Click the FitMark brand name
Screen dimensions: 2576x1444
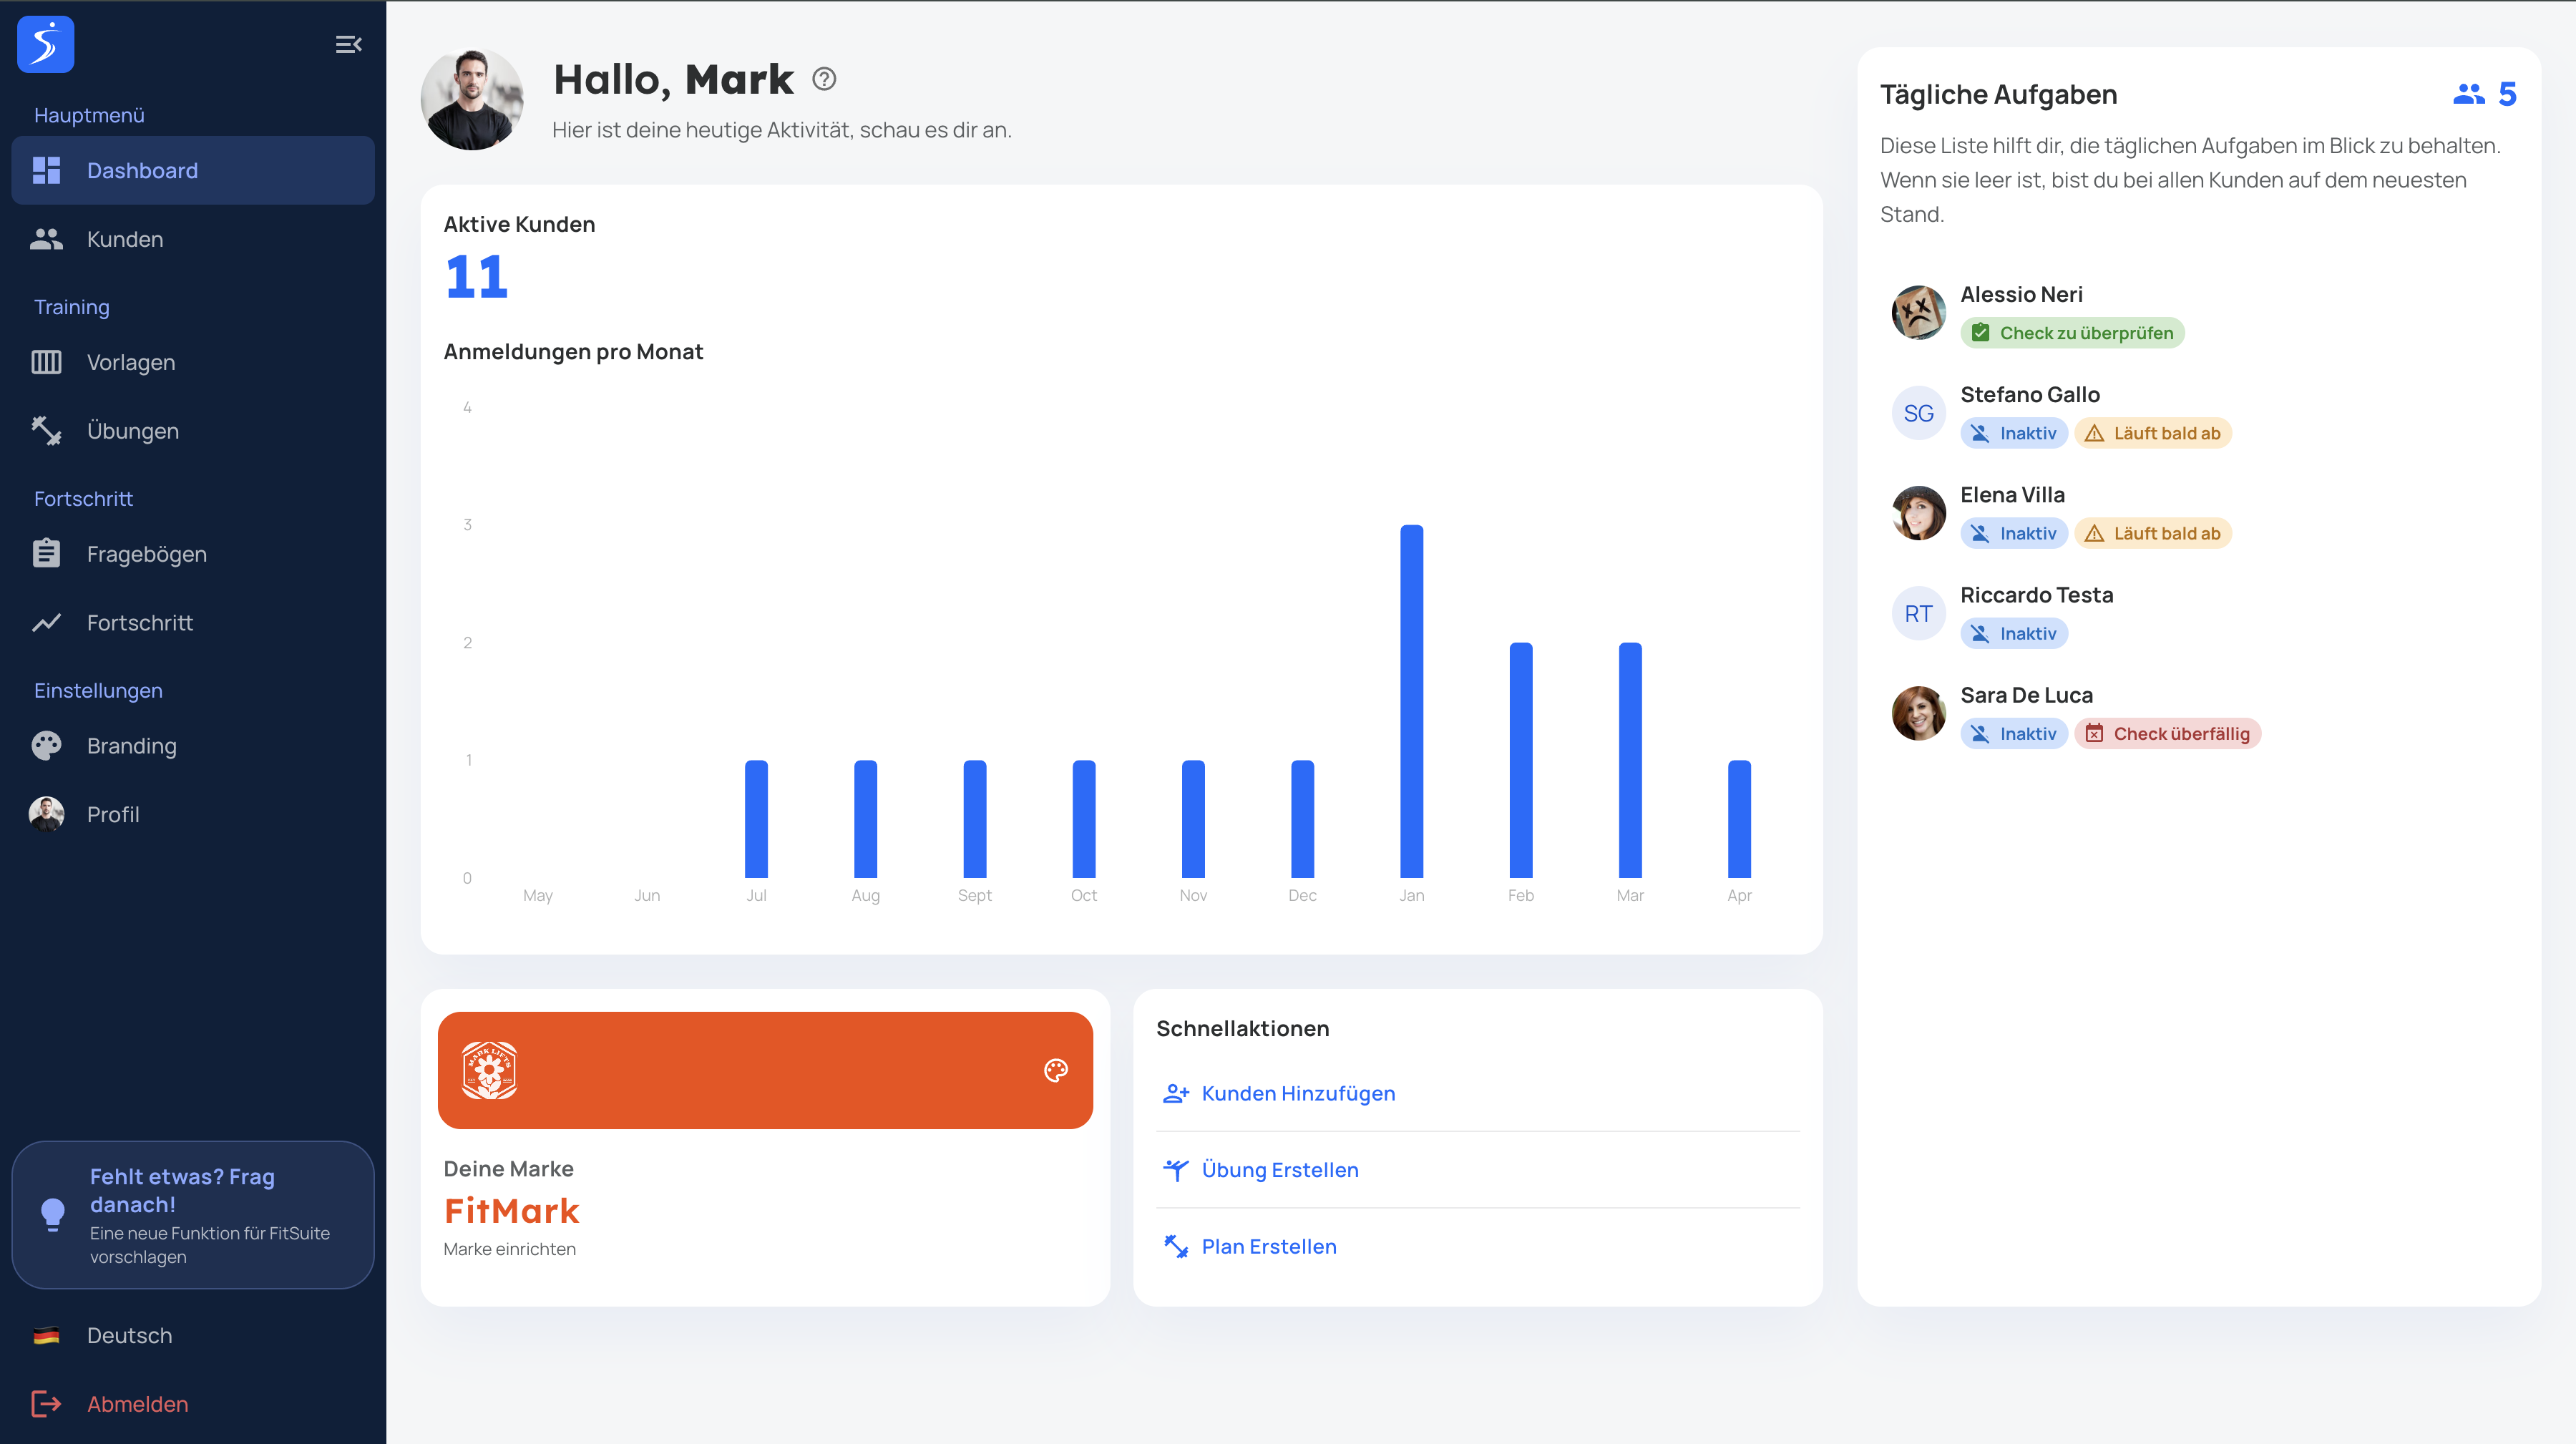pos(511,1211)
